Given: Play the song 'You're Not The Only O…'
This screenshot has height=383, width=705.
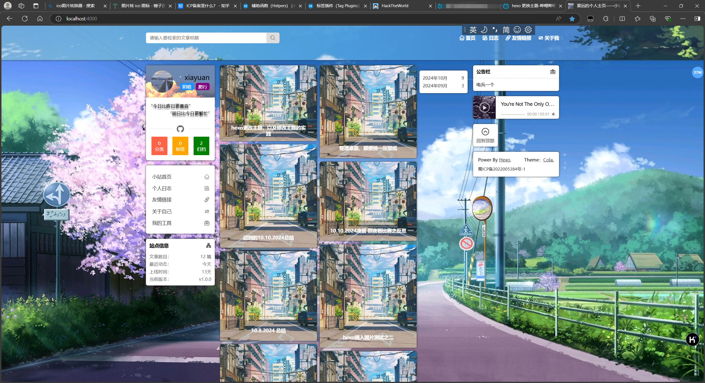Looking at the screenshot, I should click(484, 107).
